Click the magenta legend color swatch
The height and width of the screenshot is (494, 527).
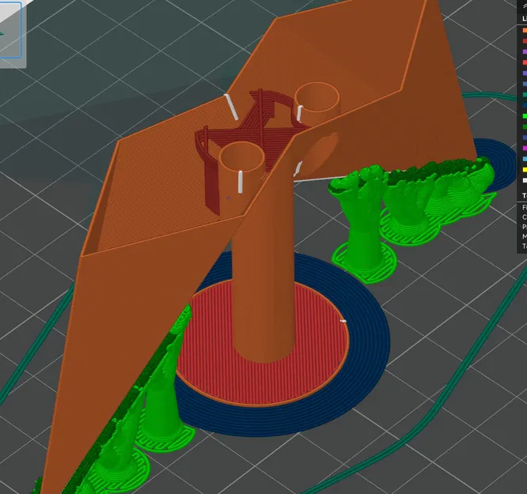click(525, 148)
